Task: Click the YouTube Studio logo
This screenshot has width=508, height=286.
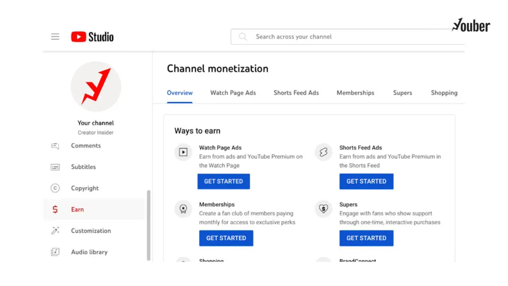Action: 92,37
